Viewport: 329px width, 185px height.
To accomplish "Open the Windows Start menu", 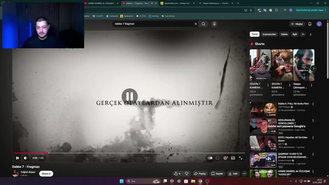I will pyautogui.click(x=122, y=181).
